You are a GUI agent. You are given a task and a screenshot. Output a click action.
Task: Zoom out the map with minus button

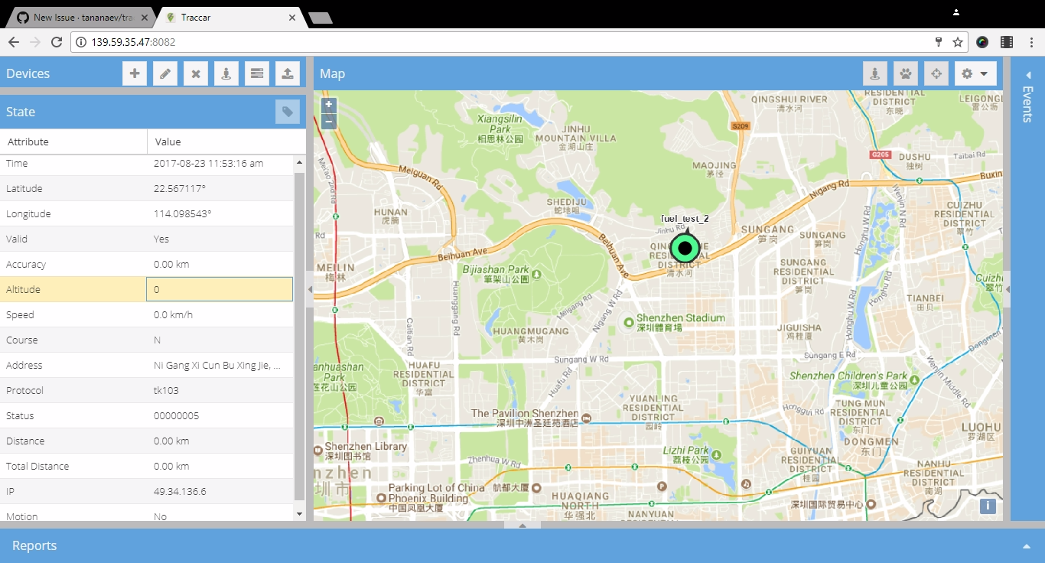click(x=329, y=121)
